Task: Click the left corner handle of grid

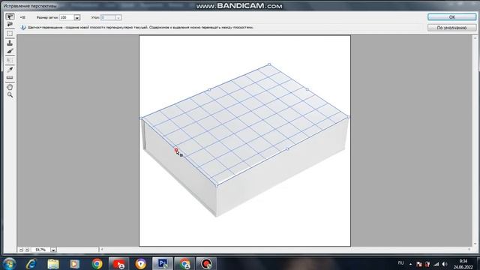Action: pos(142,118)
